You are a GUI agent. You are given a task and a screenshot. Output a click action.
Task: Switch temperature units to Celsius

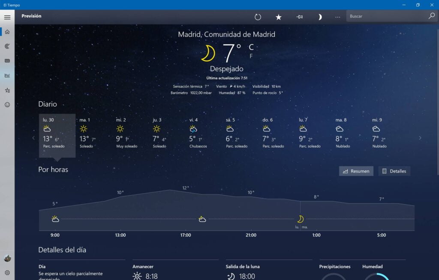point(251,47)
